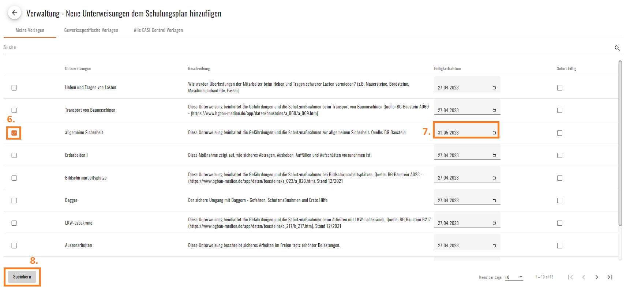This screenshot has height=292, width=626.
Task: Mark Bagger as Sofort fällig
Action: (x=560, y=200)
